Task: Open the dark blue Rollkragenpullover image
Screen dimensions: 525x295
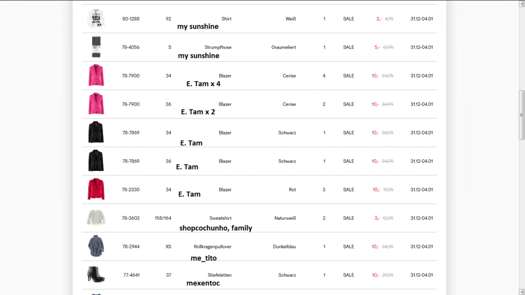Action: click(96, 246)
